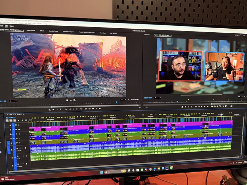Screen dimensions: 247x185
Task: Go to Out point in Source monitor
Action: coord(81,109)
